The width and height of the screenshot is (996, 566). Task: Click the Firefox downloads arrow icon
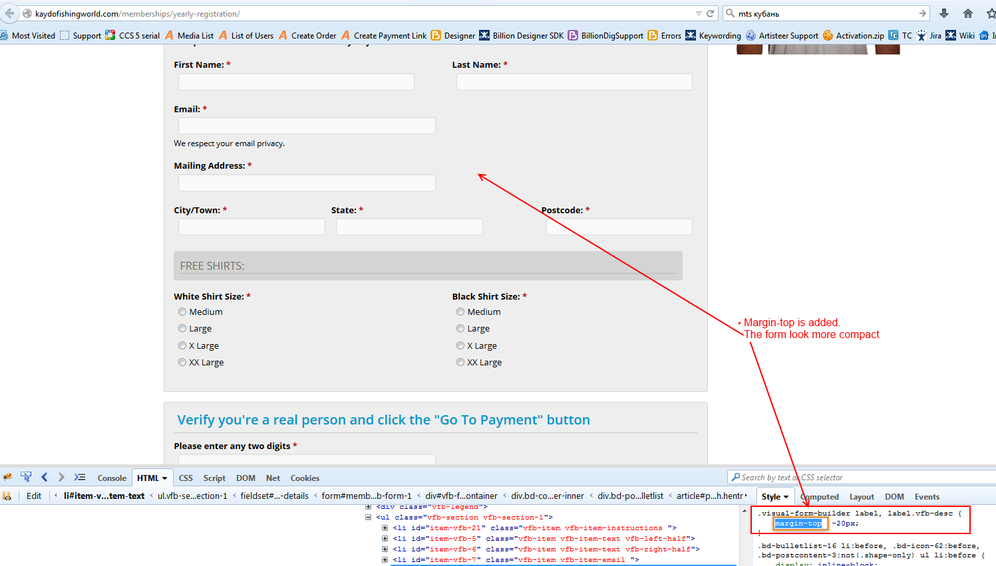pos(944,13)
